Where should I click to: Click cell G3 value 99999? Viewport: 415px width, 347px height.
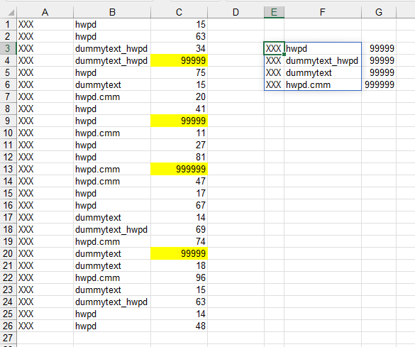coord(379,48)
